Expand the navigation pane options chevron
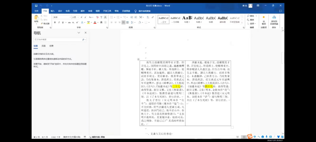Image resolution: width=316 pixels, height=142 pixels. point(79,33)
